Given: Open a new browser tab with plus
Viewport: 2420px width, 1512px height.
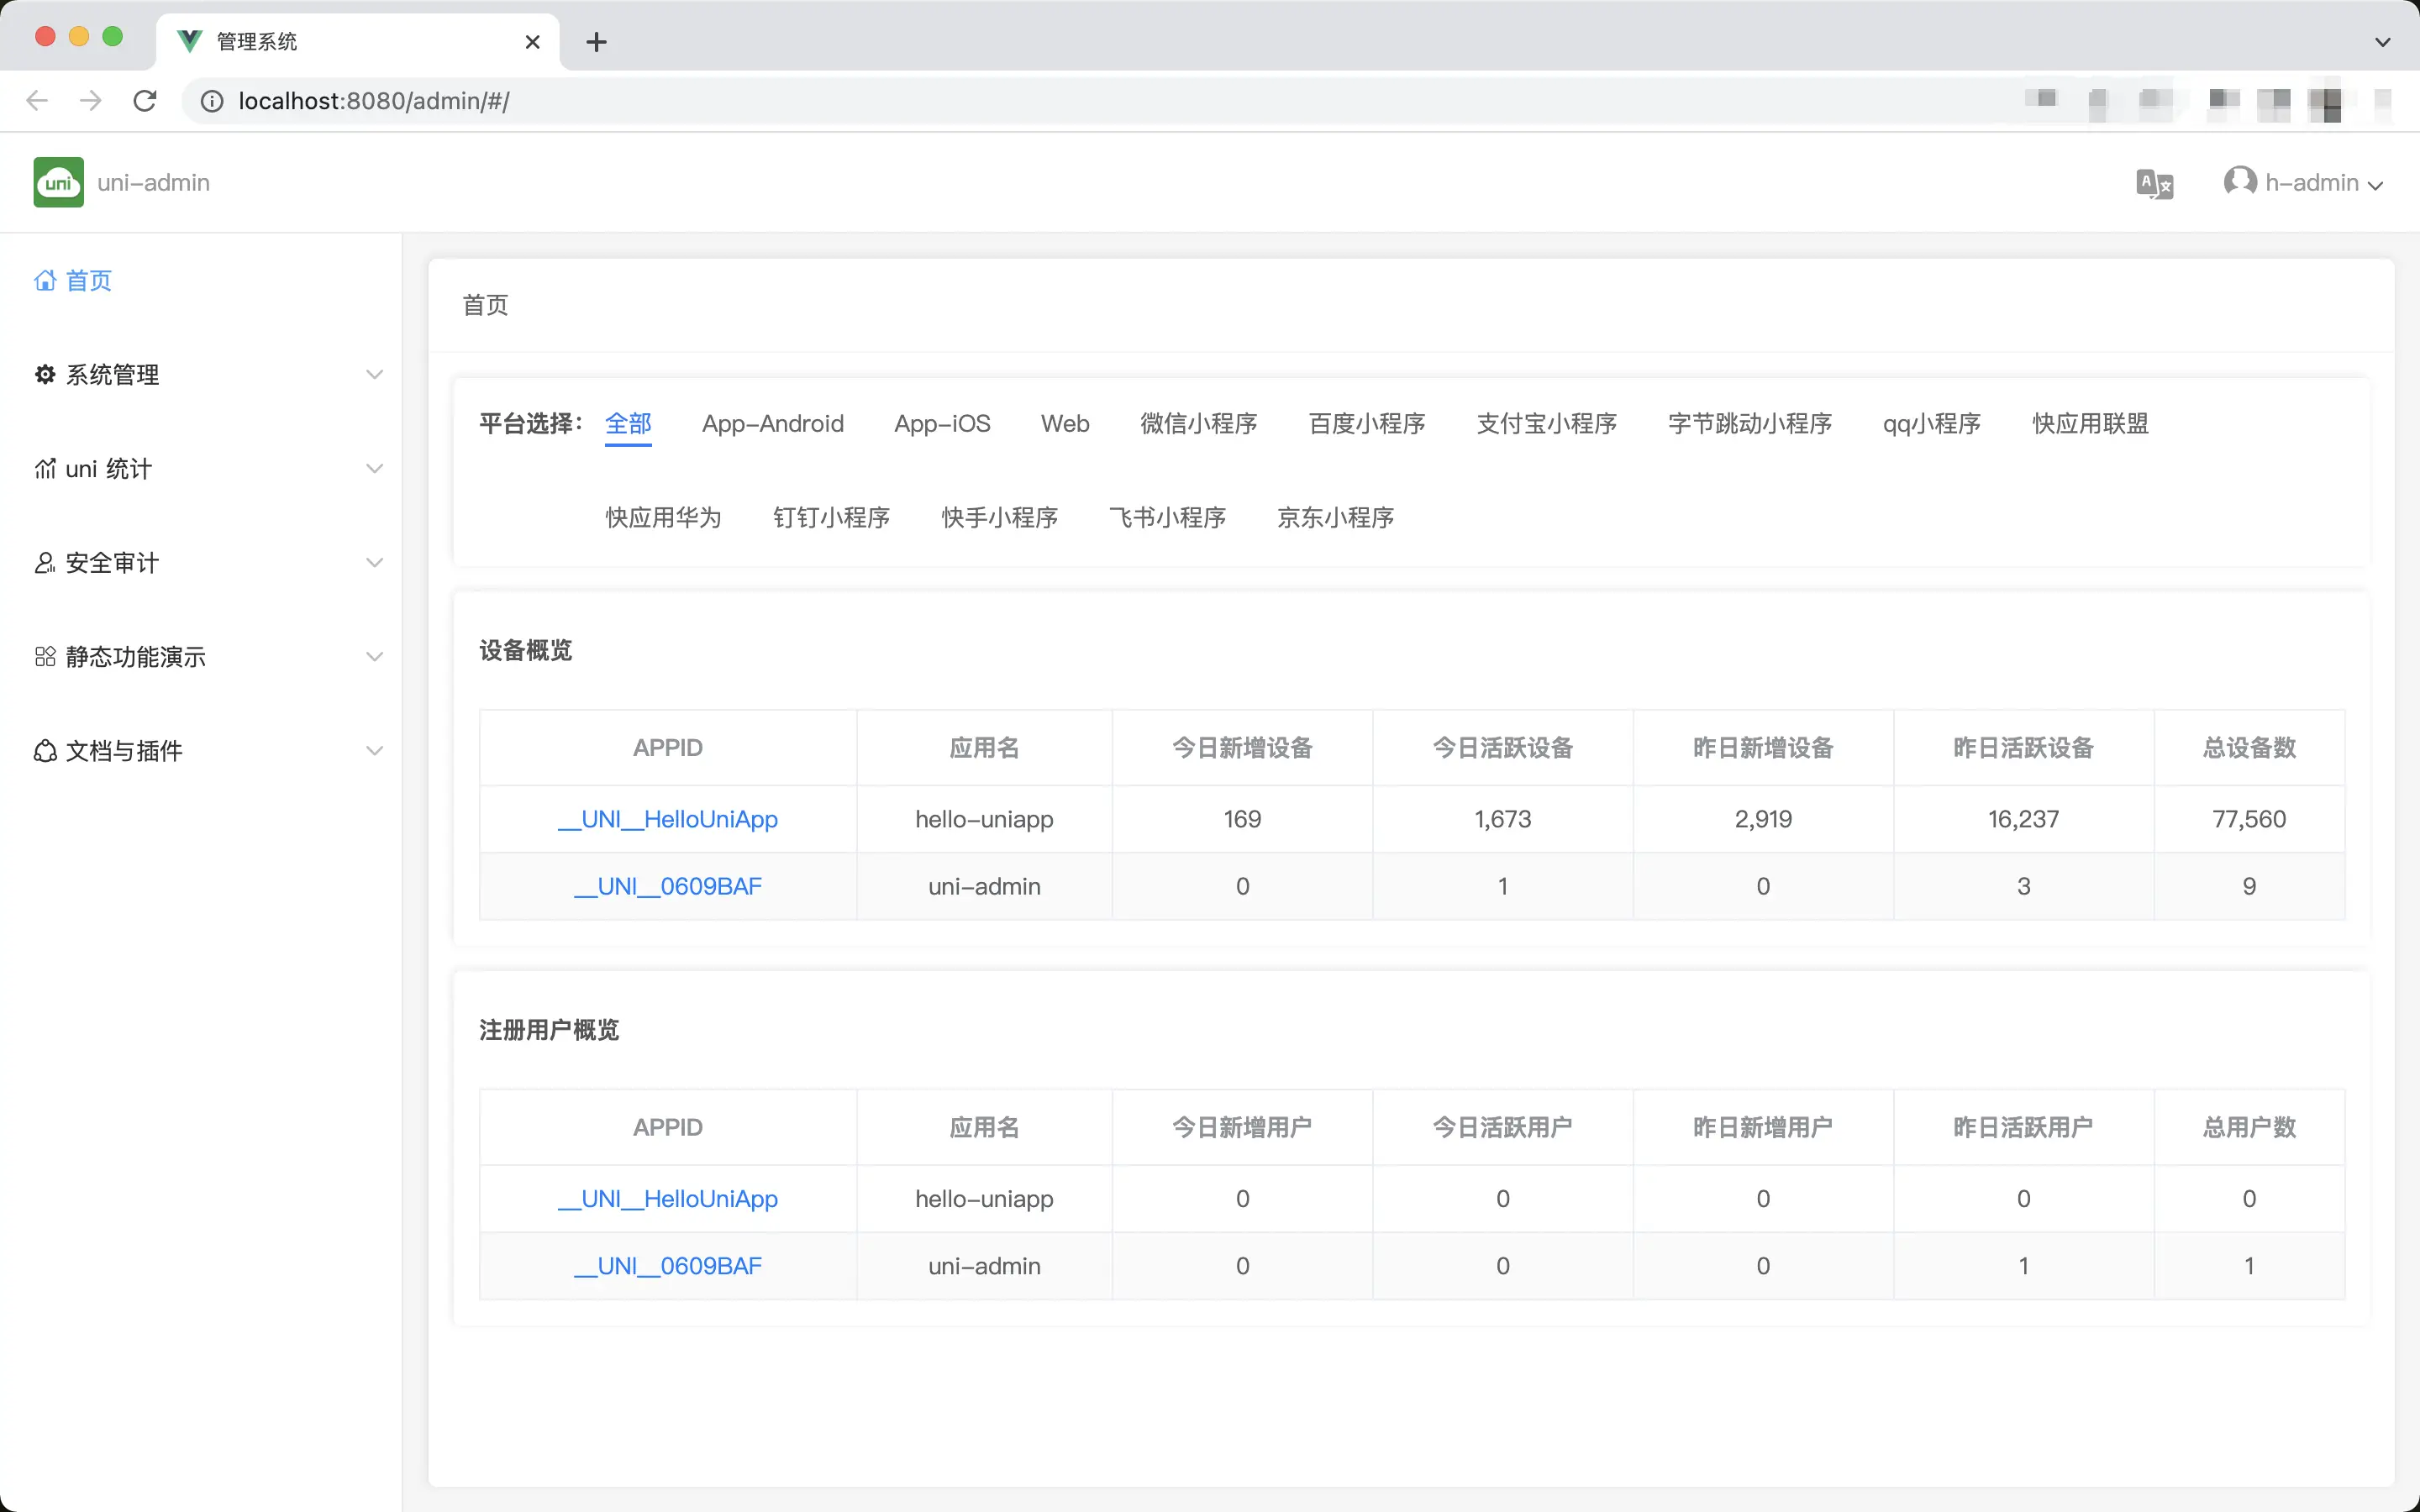Looking at the screenshot, I should click(x=596, y=42).
